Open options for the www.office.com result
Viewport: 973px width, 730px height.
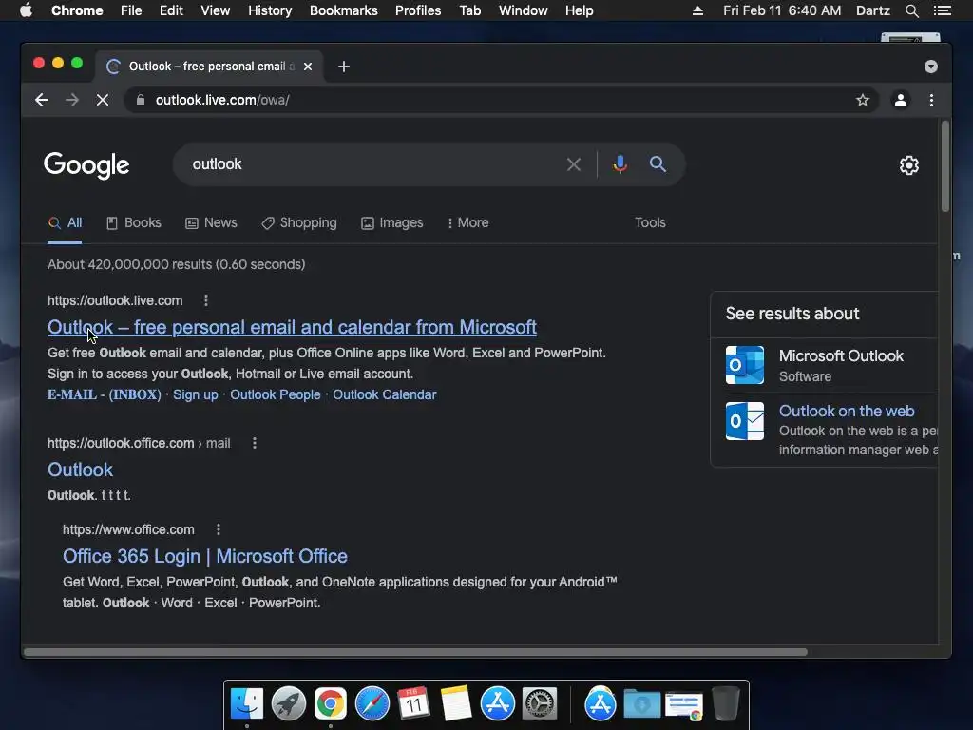click(x=219, y=529)
